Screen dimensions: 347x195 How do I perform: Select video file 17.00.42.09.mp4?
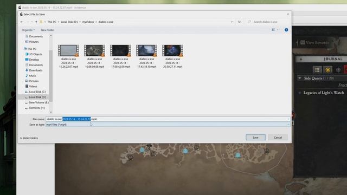pos(120,56)
